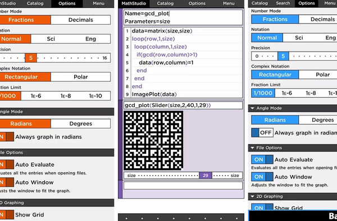Open Menu tab in left panel

pos(98,3)
